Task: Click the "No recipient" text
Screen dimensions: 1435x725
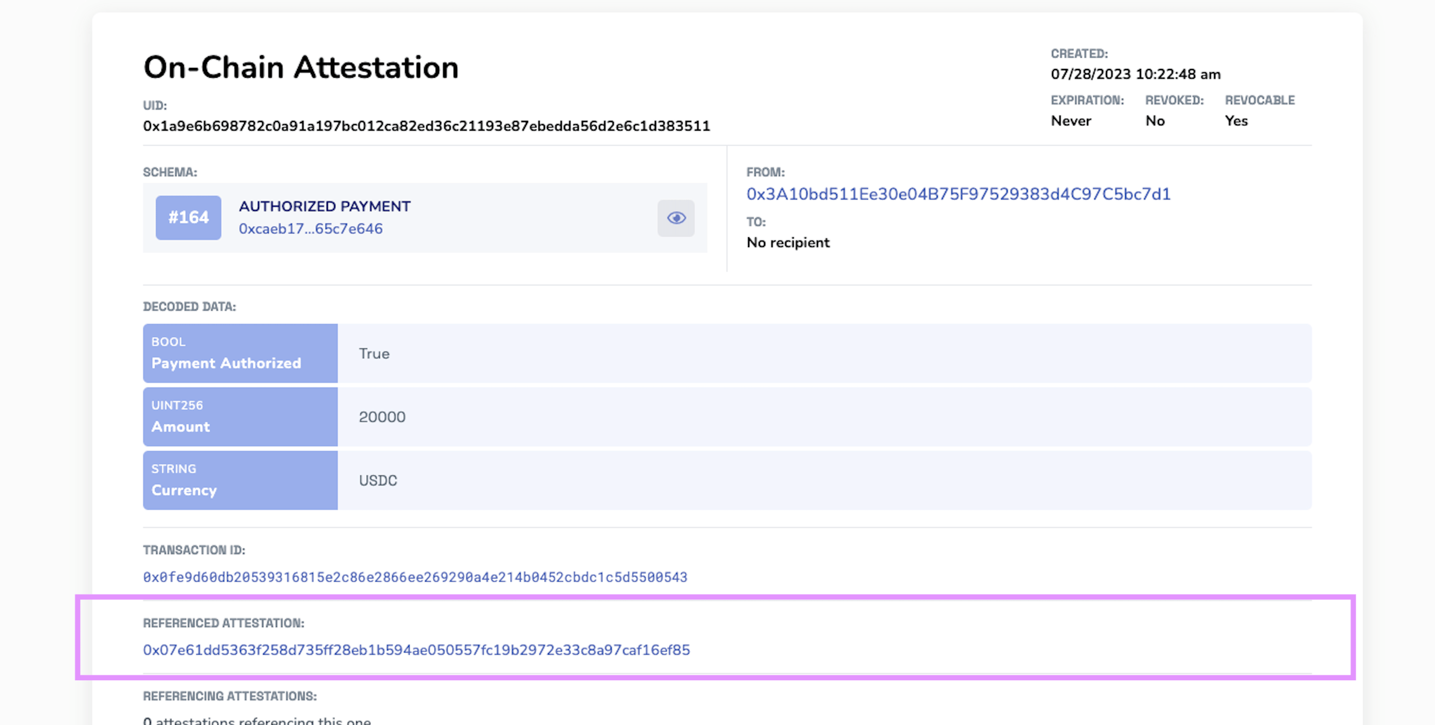Action: pyautogui.click(x=787, y=242)
